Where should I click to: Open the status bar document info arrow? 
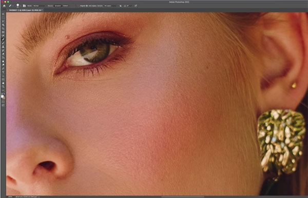coord(39,196)
